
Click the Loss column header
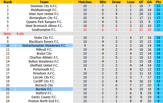131,2
